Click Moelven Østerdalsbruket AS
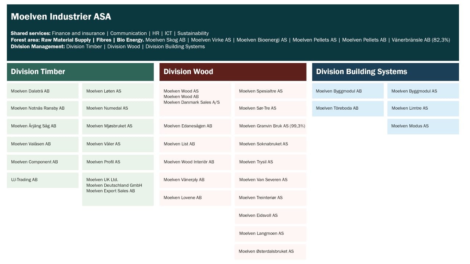This screenshot has width=470, height=264. click(271, 252)
